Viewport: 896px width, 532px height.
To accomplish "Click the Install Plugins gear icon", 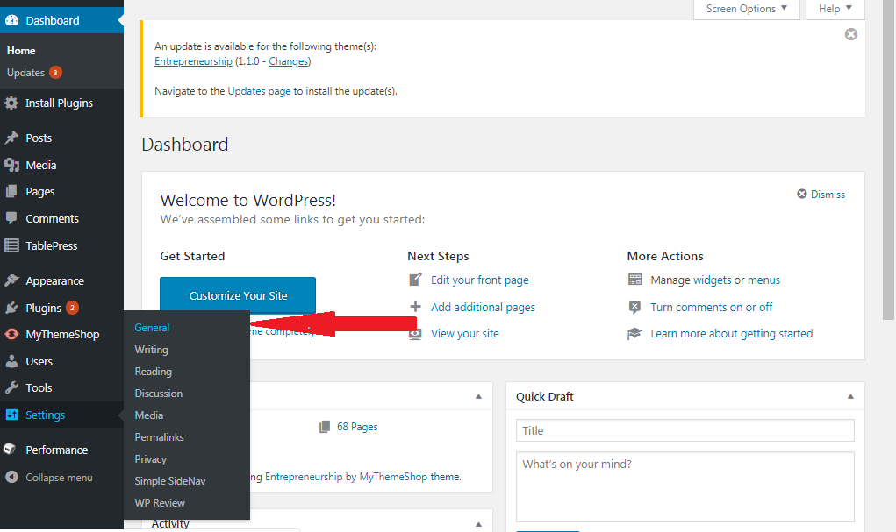I will point(11,103).
